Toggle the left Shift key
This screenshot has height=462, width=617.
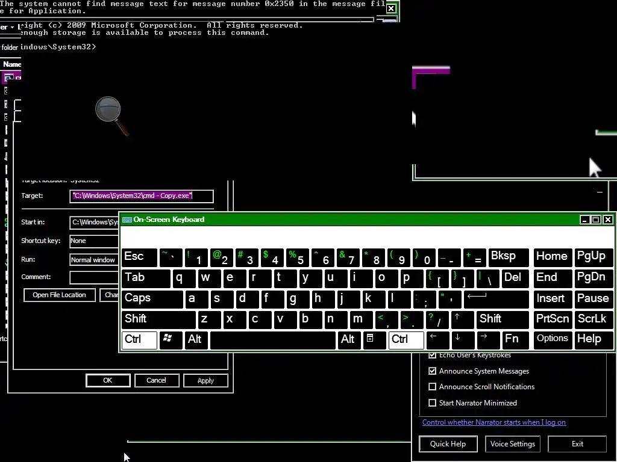(x=158, y=319)
